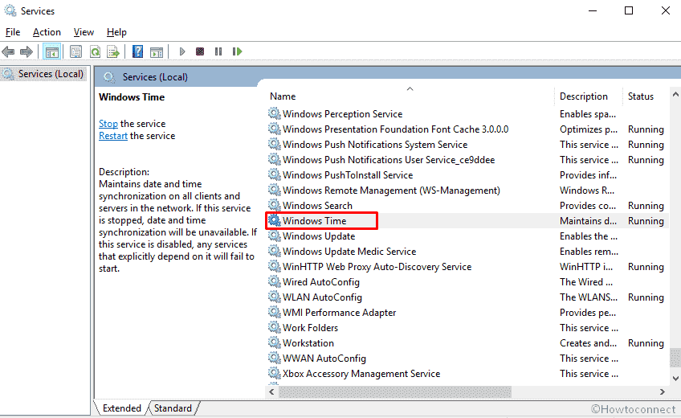Select WinHTTP Web Proxy Auto-Discovery Service row

point(467,266)
